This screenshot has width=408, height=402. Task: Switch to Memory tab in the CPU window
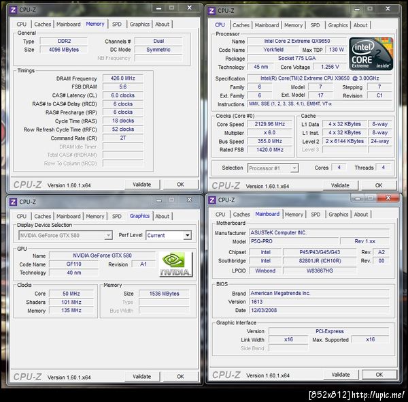(293, 25)
